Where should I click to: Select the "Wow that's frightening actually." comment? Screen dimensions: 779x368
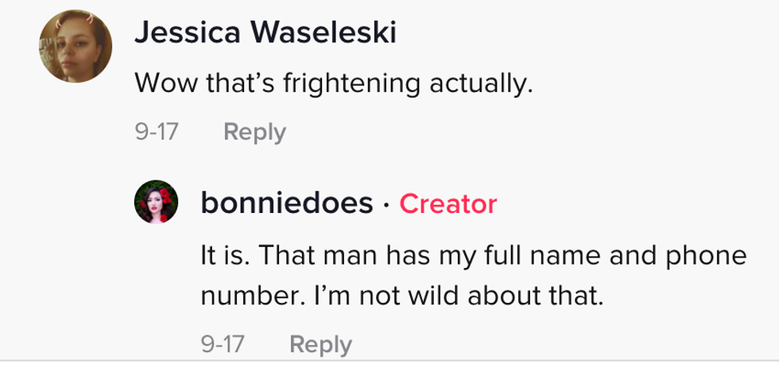332,83
